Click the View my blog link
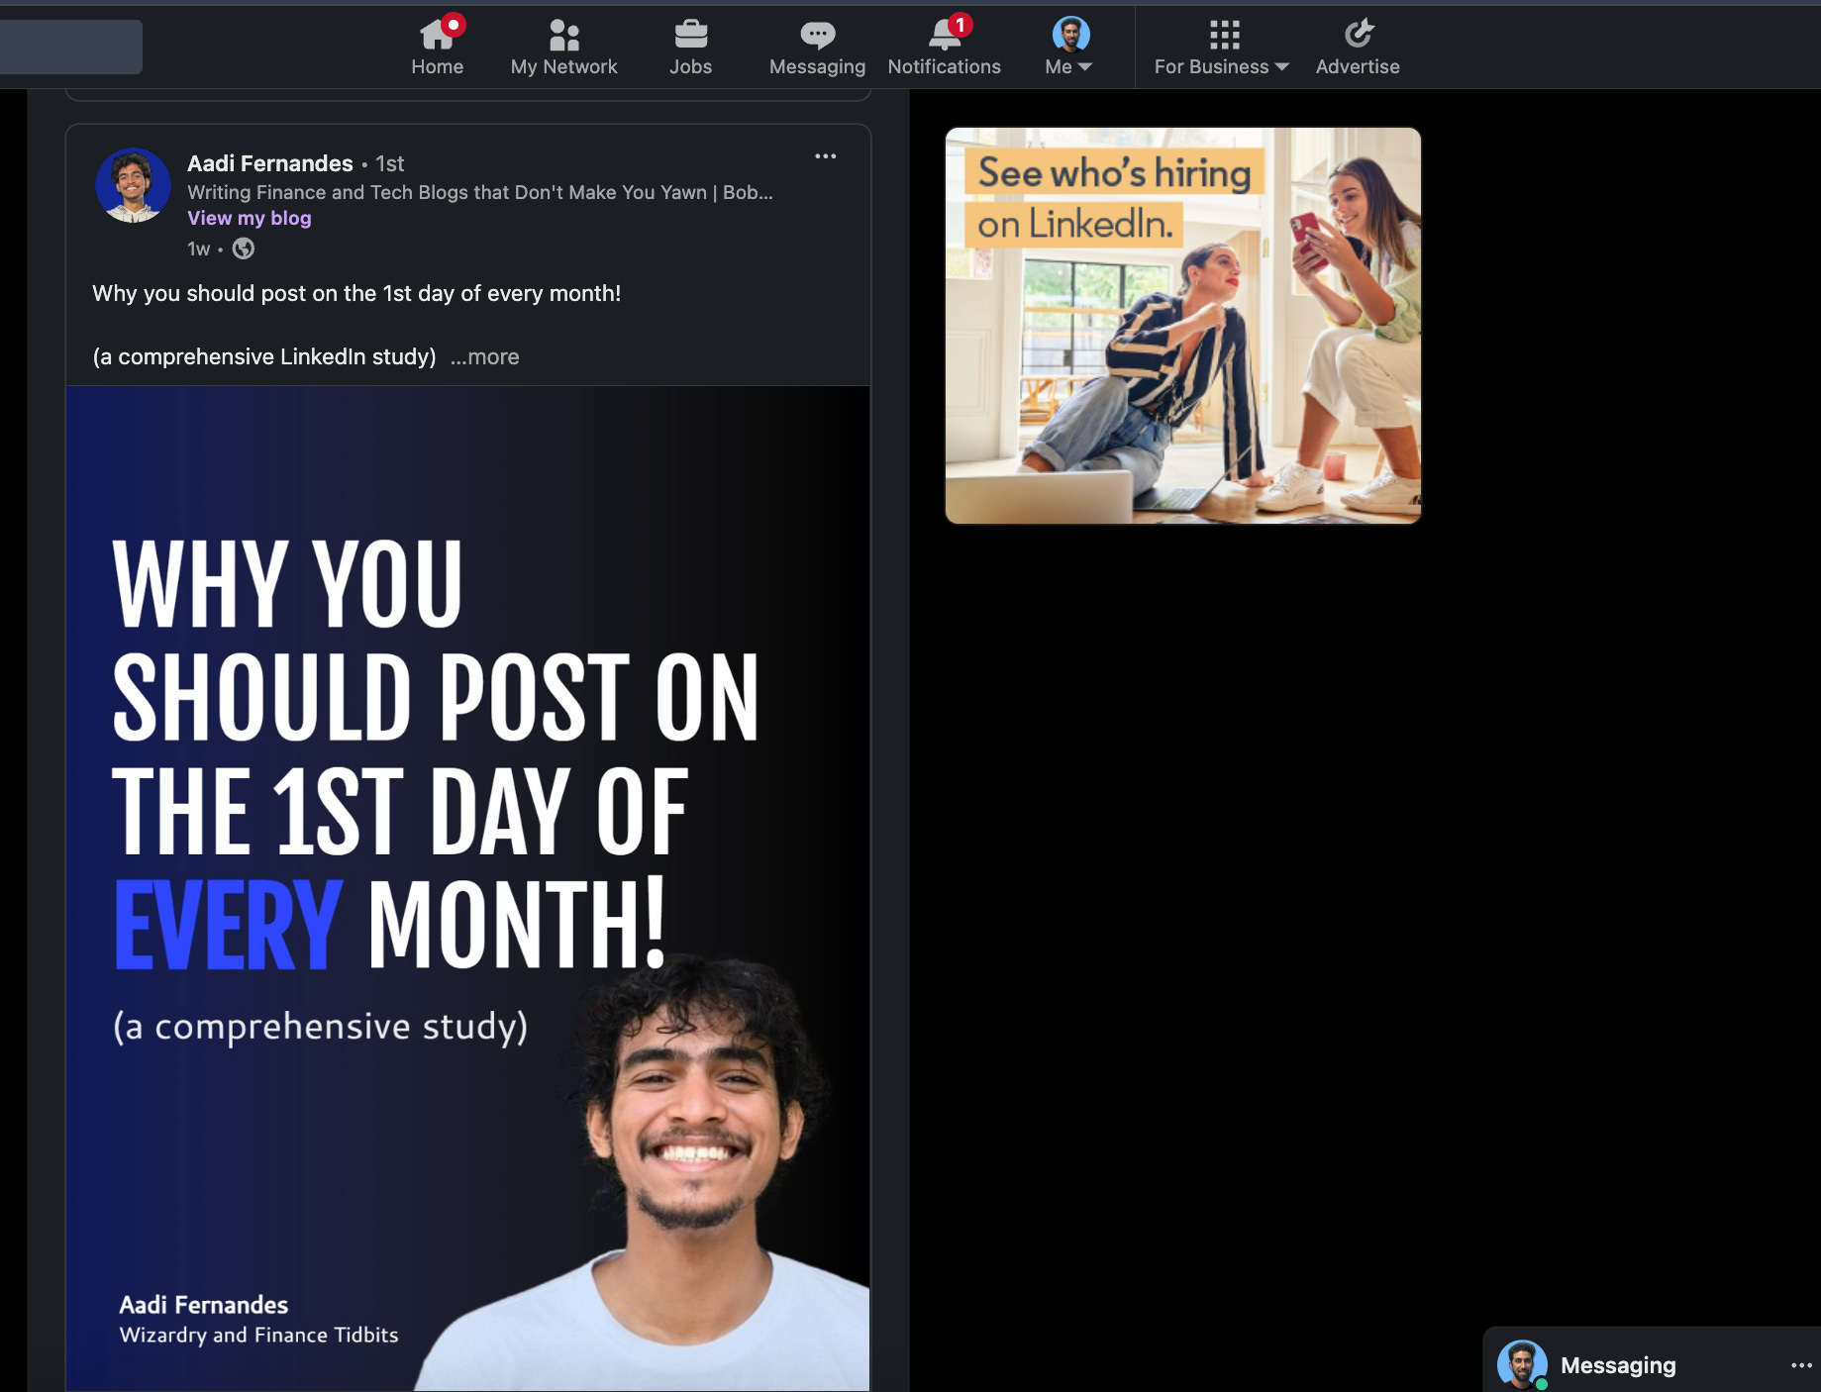Viewport: 1821px width, 1392px height. pos(250,218)
